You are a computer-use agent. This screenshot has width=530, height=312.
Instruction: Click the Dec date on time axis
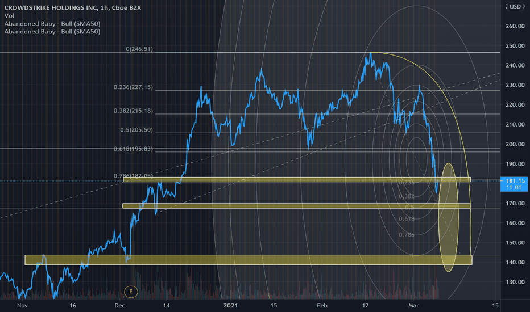pyautogui.click(x=119, y=306)
